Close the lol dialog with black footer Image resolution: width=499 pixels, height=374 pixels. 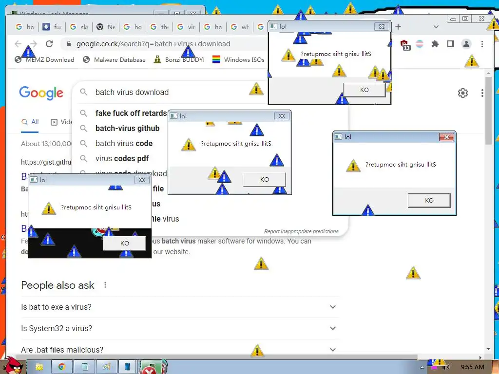(x=142, y=180)
